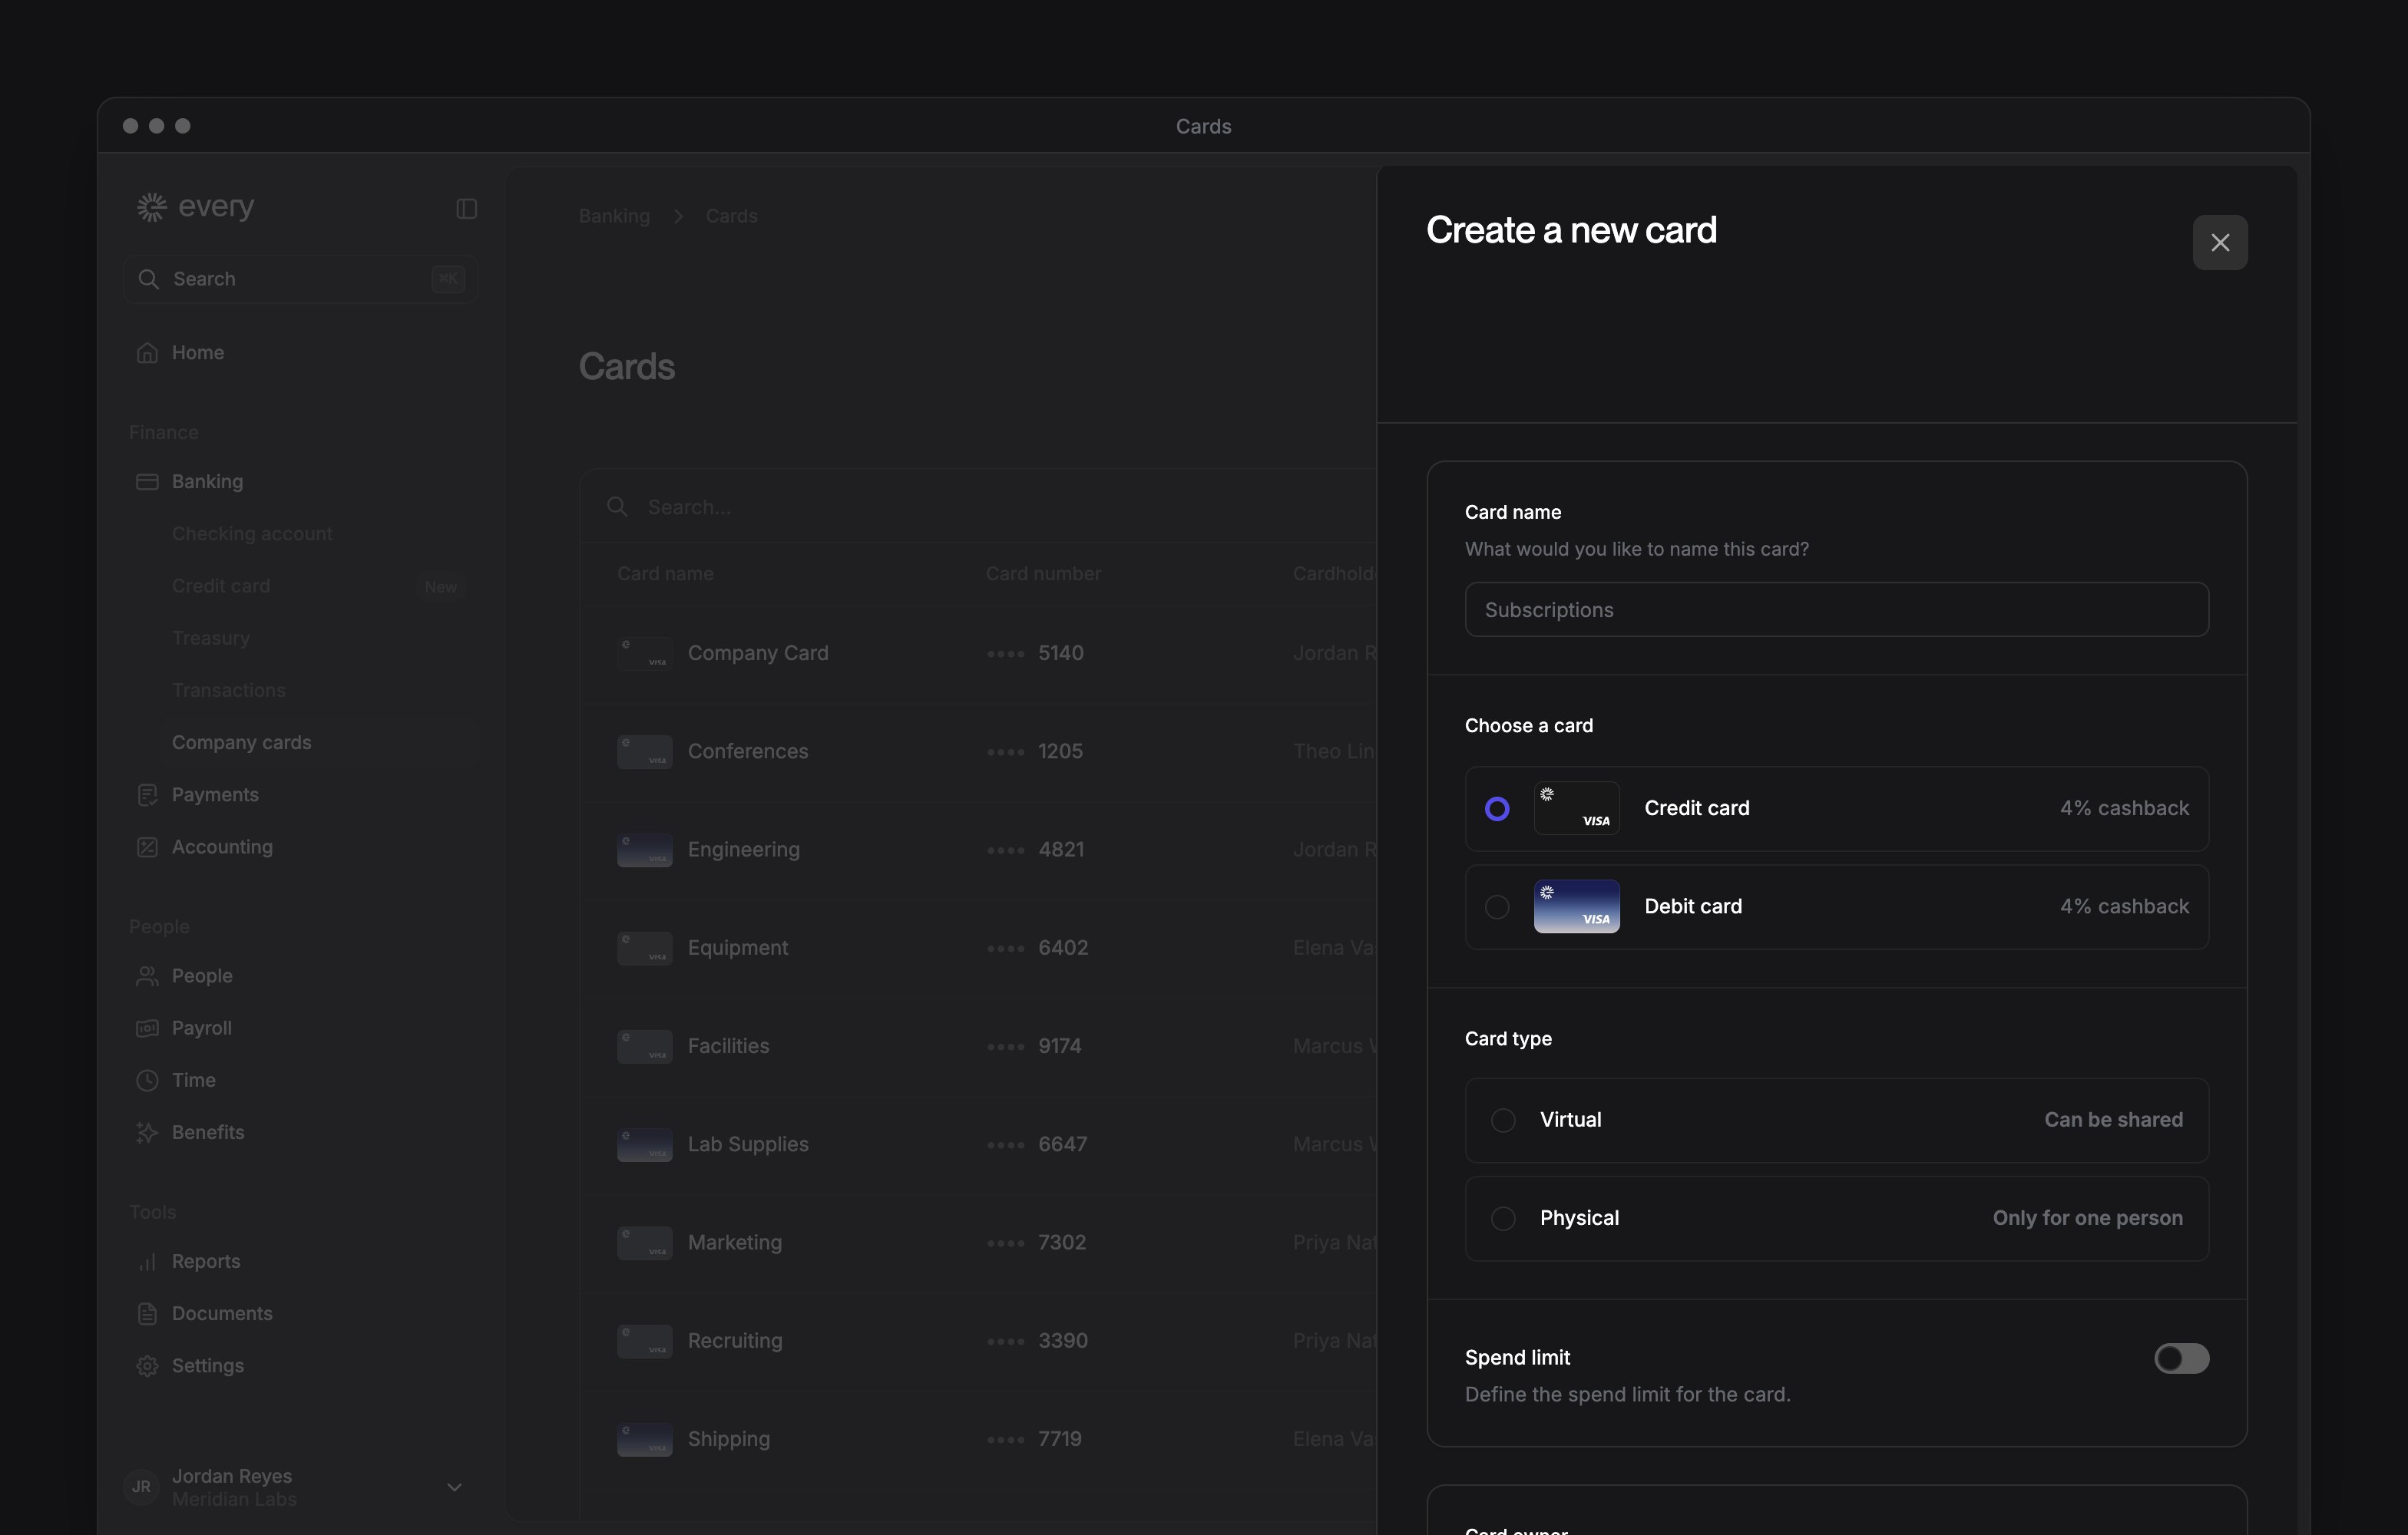This screenshot has height=1535, width=2408.
Task: Click the Banking breadcrumb link
Action: [614, 216]
